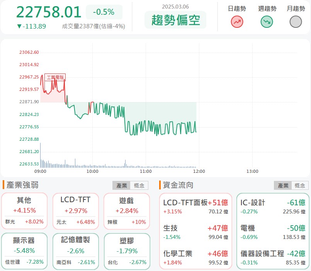Open the 遊戲 +2.84% industry card

[x=127, y=211]
